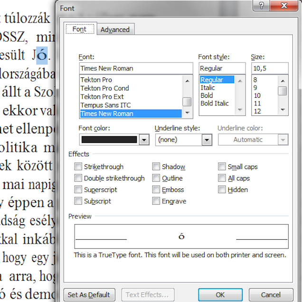The height and width of the screenshot is (302, 302).
Task: Switch to the Advanced tab
Action: pos(115,29)
